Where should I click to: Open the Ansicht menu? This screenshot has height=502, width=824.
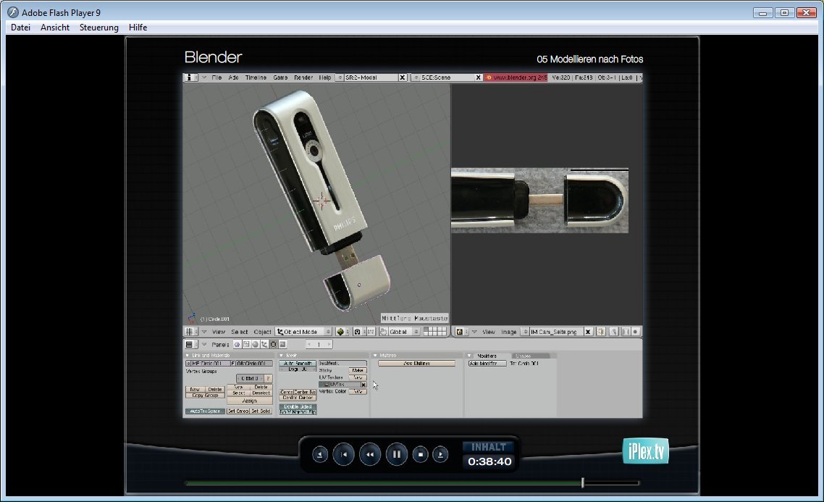[54, 28]
